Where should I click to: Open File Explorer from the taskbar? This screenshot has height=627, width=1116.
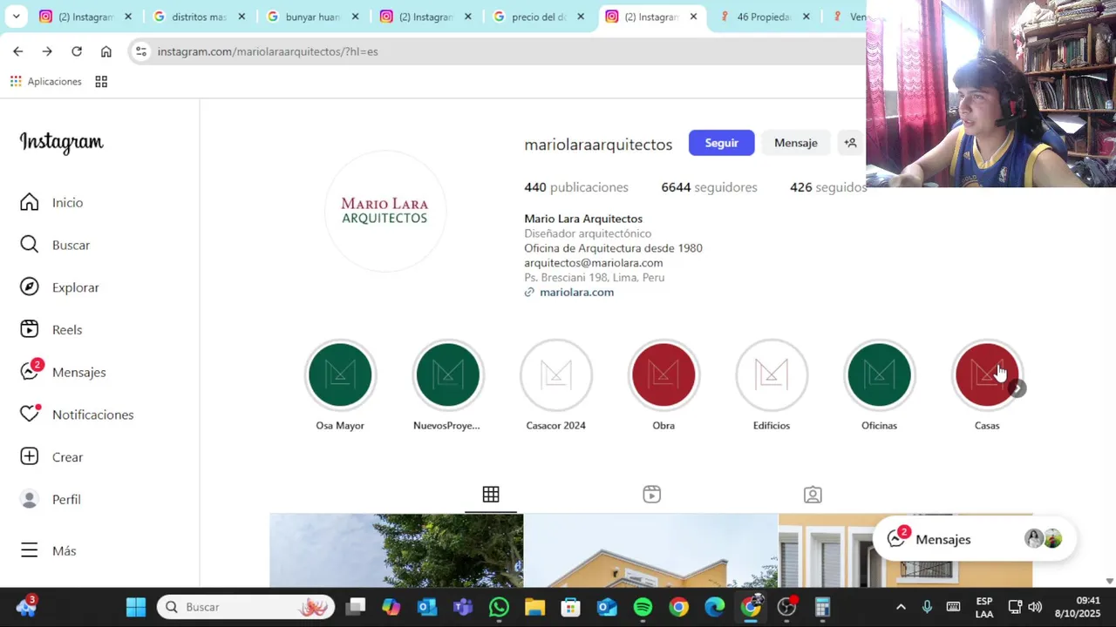pos(534,607)
